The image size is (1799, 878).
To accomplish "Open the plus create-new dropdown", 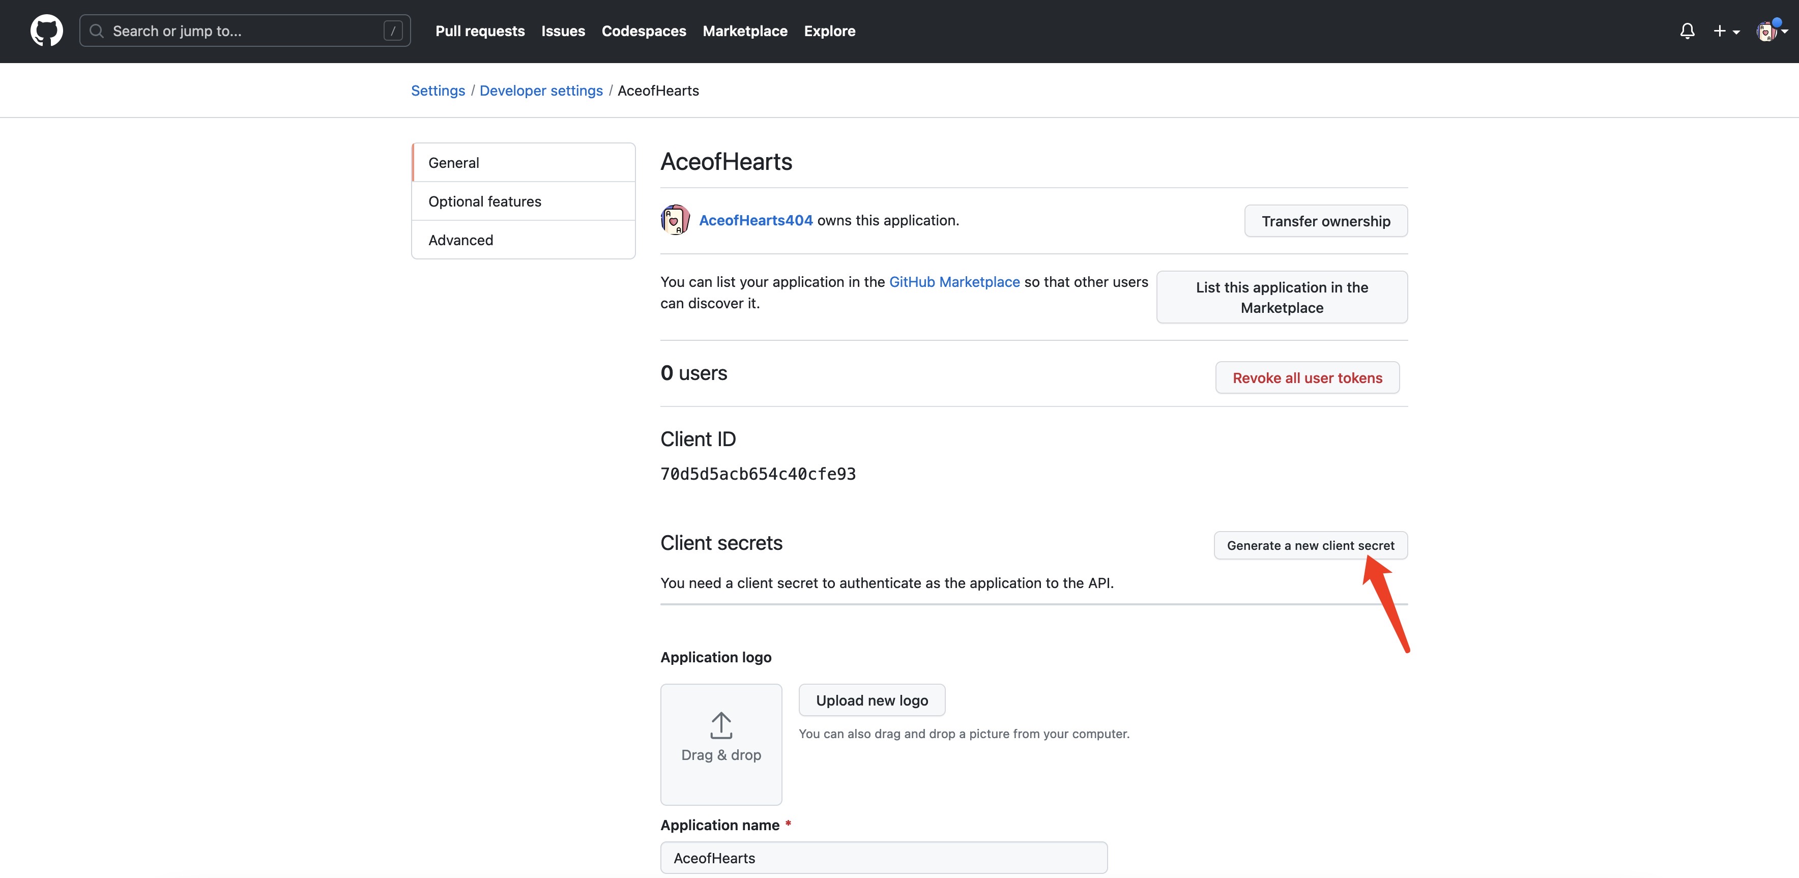I will (x=1726, y=31).
